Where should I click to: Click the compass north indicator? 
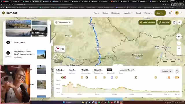pyautogui.click(x=179, y=37)
